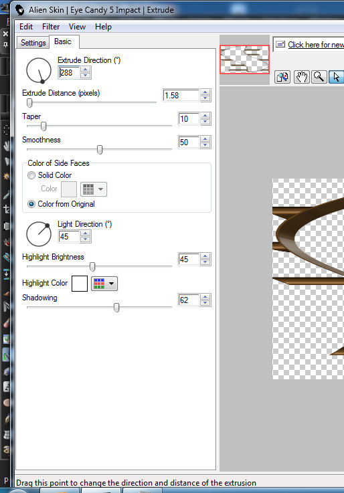Increase Extrude Distance with up arrow

(205, 92)
